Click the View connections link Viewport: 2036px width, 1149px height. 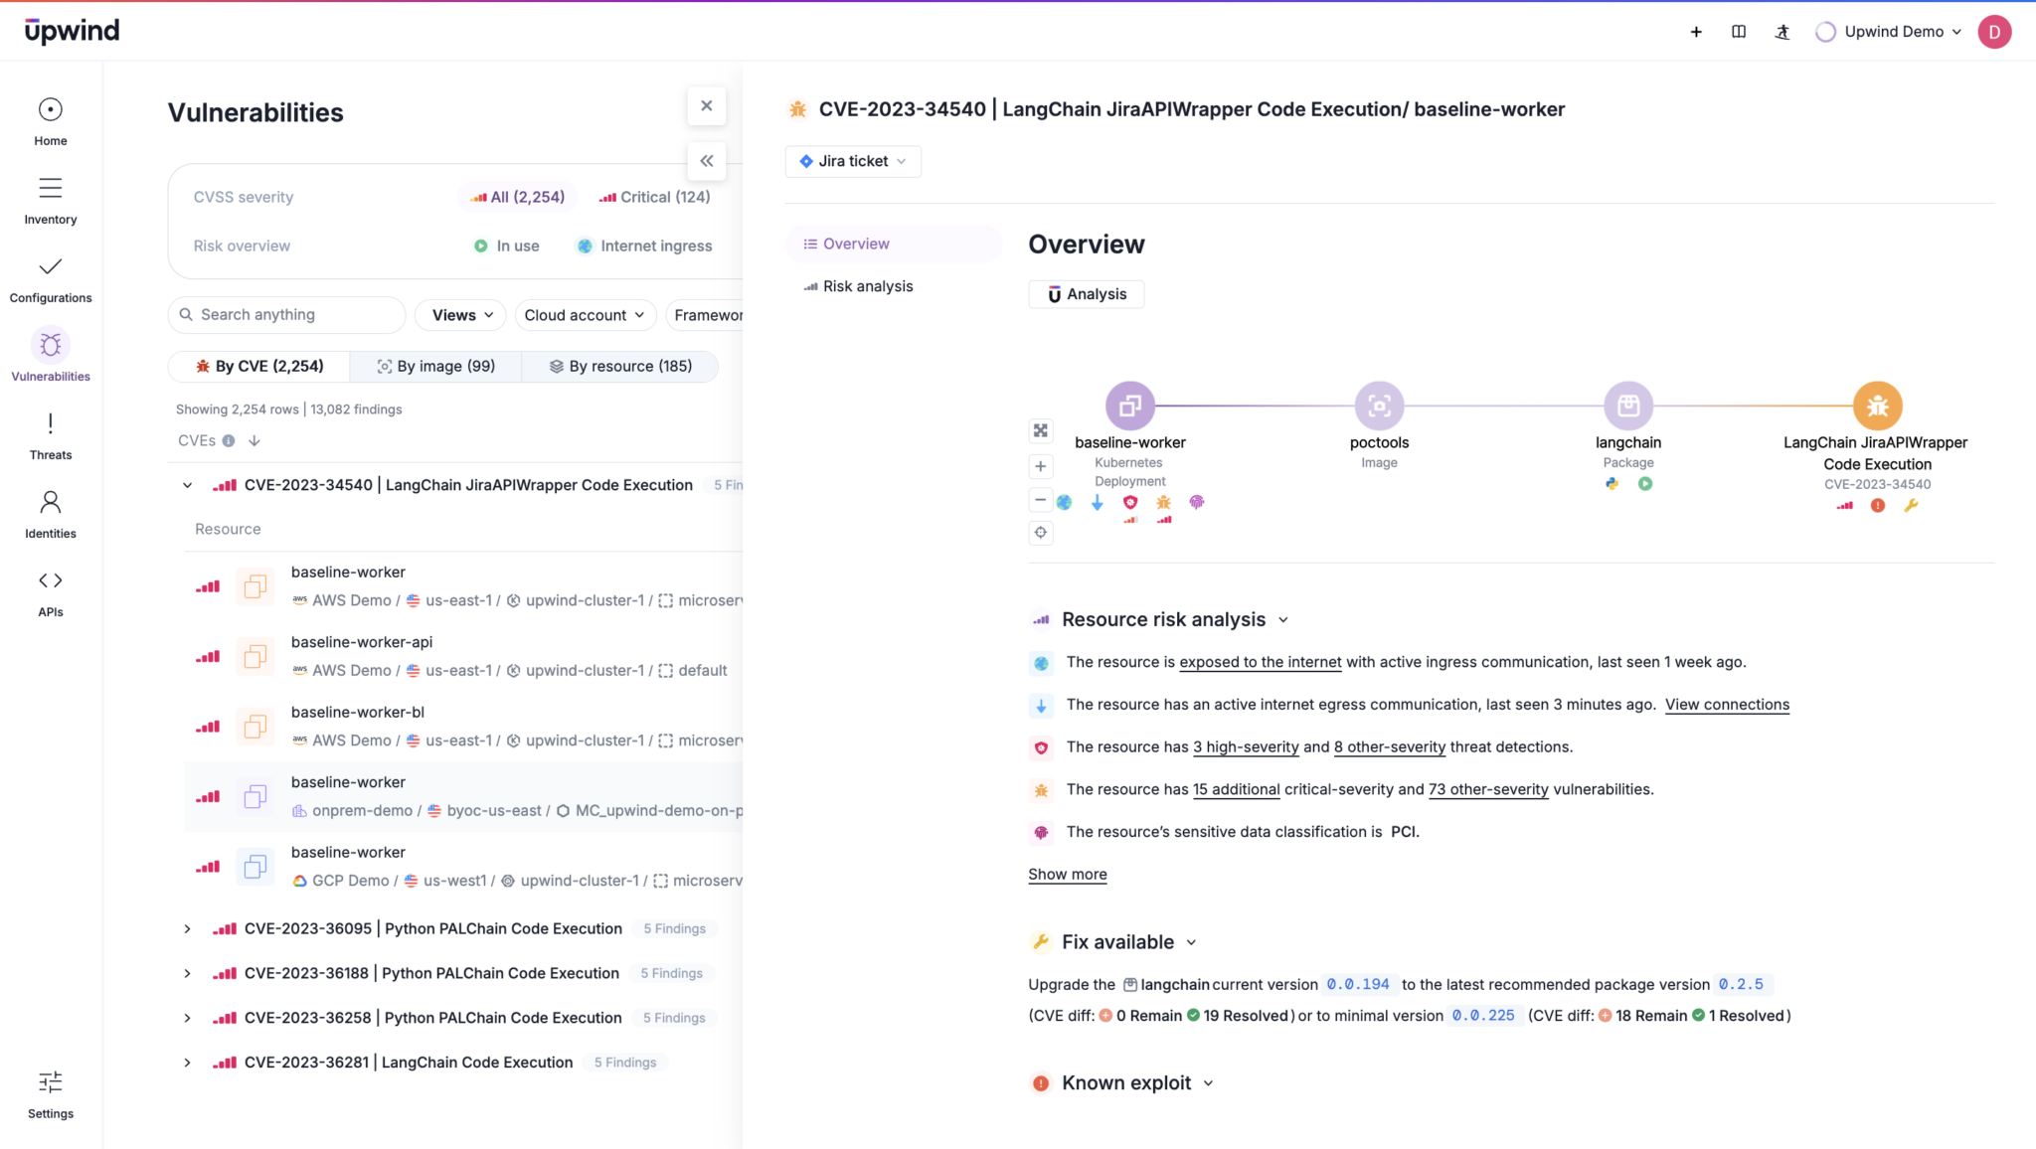click(x=1727, y=705)
